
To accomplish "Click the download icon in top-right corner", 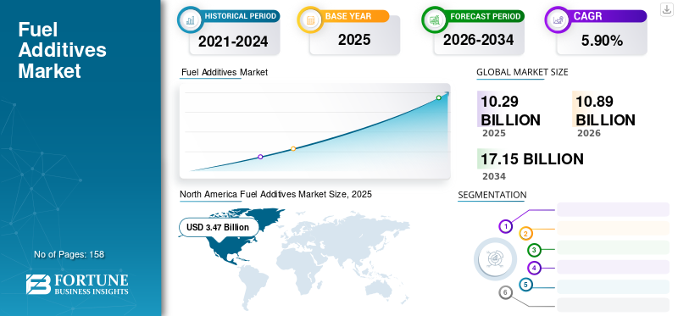I will (x=666, y=9).
